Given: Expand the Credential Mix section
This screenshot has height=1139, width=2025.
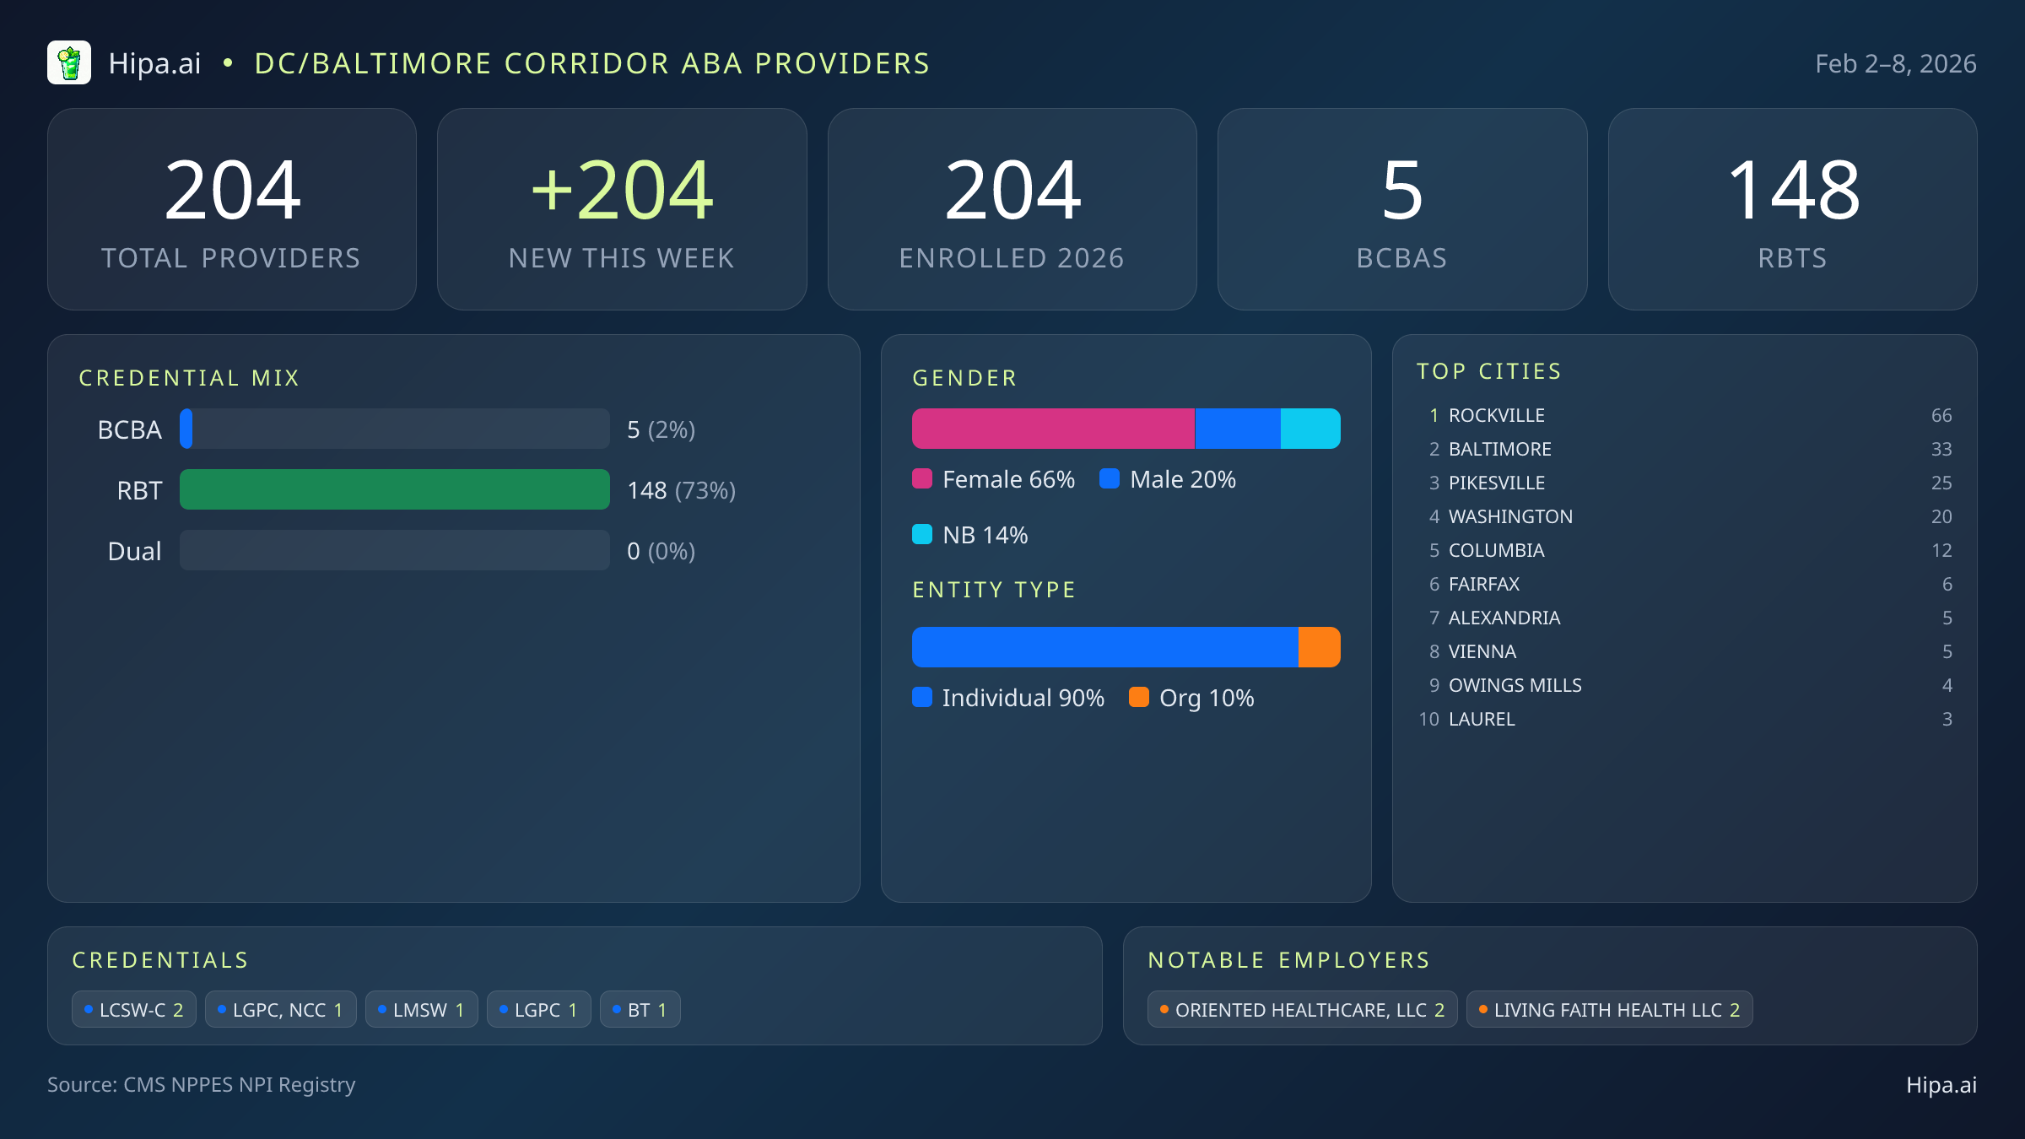Looking at the screenshot, I should coord(189,377).
